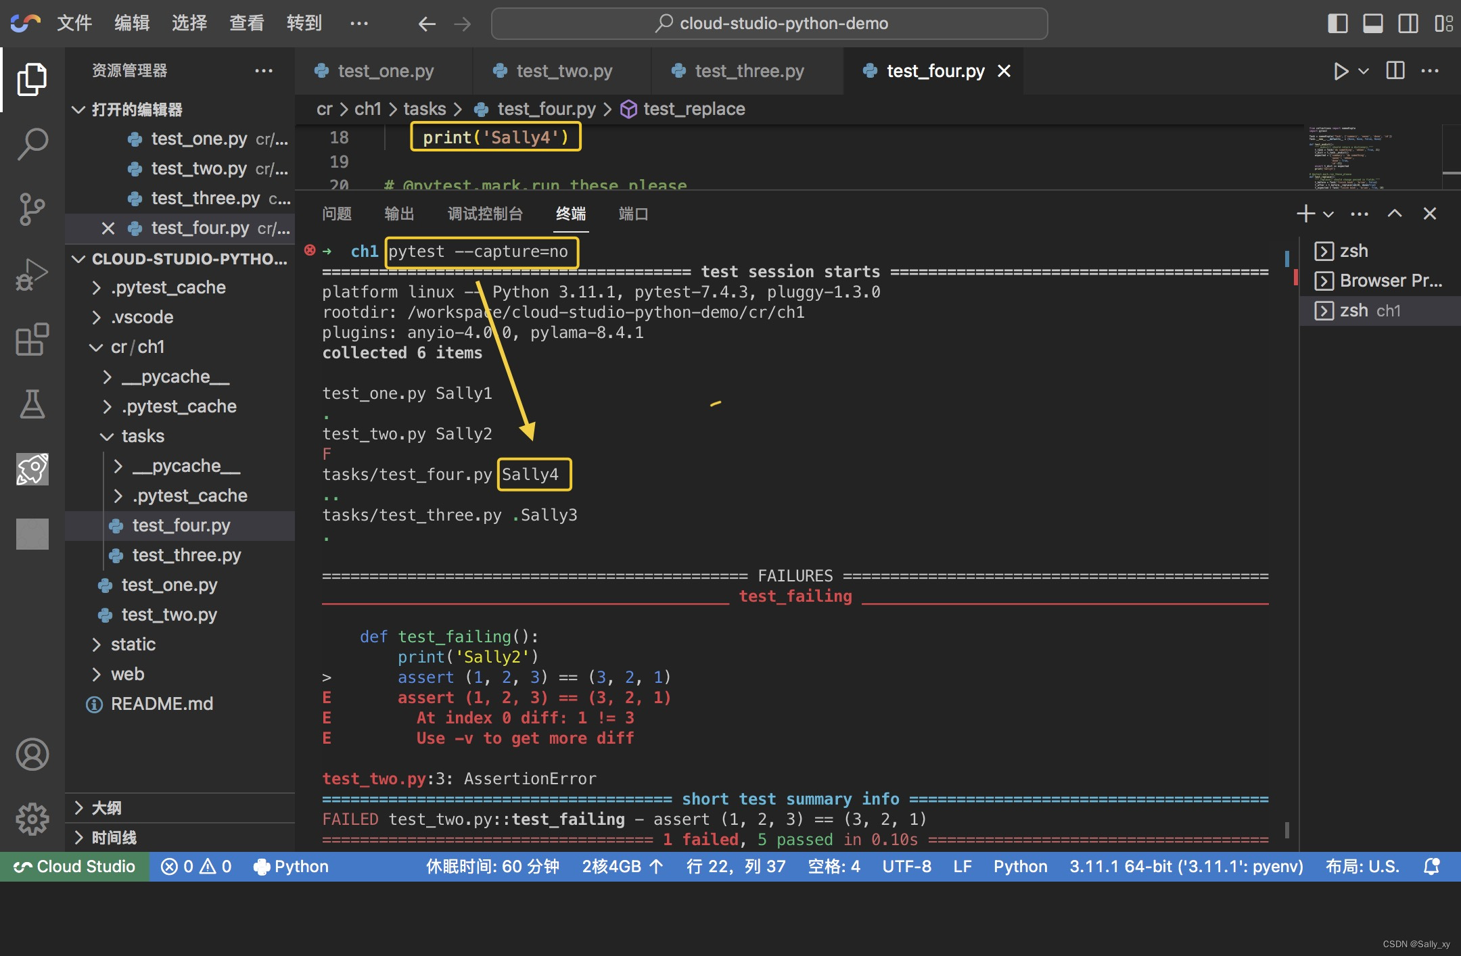Click the Cloud Studio logo
This screenshot has width=1461, height=956.
coord(25,23)
